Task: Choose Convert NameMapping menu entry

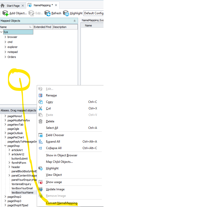Action: (61, 203)
